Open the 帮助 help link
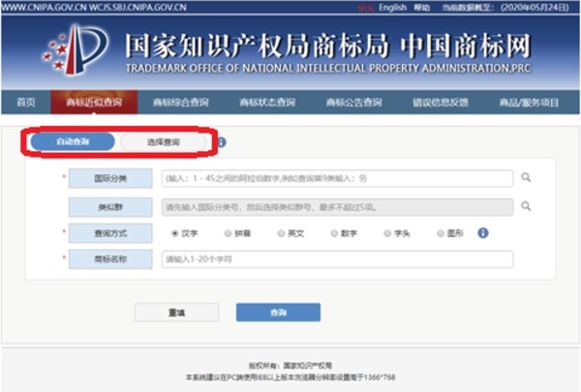The image size is (581, 392). [x=422, y=8]
